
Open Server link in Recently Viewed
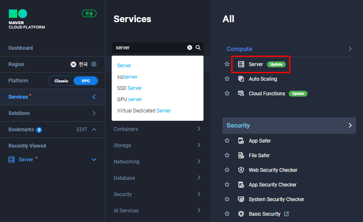click(26, 160)
